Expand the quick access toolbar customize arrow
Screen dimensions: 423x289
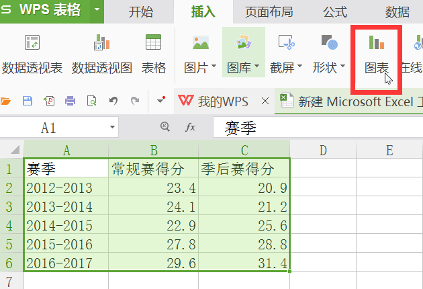(x=160, y=100)
